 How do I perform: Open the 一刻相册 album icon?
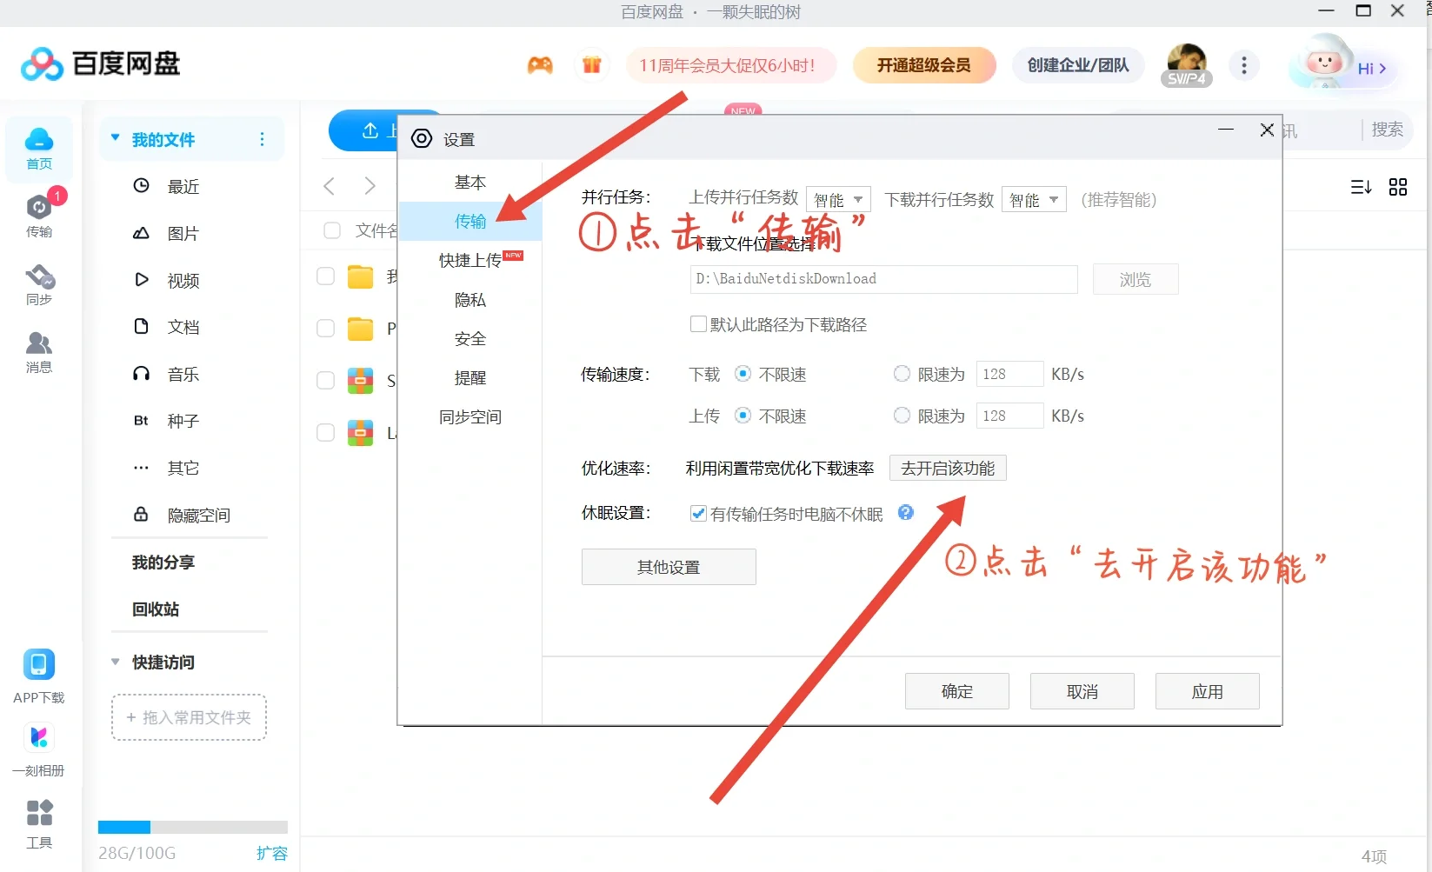(x=38, y=748)
